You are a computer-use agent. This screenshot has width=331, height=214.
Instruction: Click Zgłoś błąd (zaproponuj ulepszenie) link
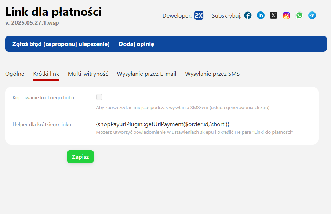point(61,44)
